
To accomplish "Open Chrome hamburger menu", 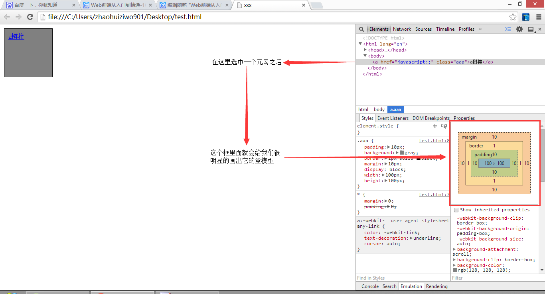I will coord(538,17).
